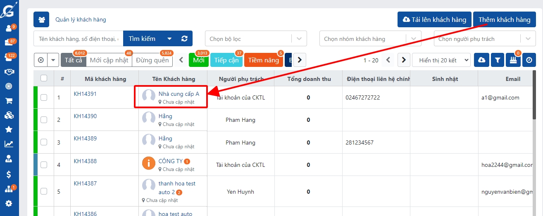Open the clock history icon button

coord(529,60)
